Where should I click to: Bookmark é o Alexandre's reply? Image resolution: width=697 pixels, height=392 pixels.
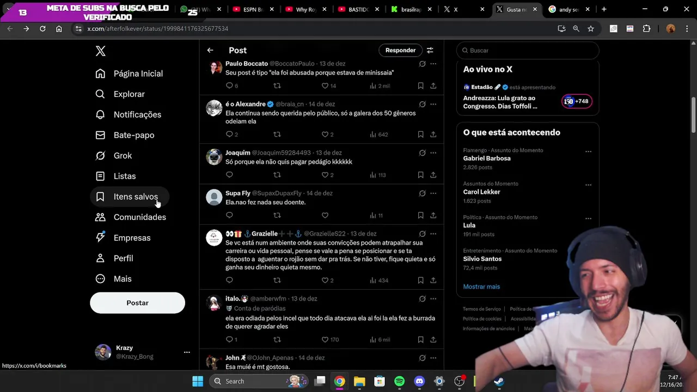point(420,134)
